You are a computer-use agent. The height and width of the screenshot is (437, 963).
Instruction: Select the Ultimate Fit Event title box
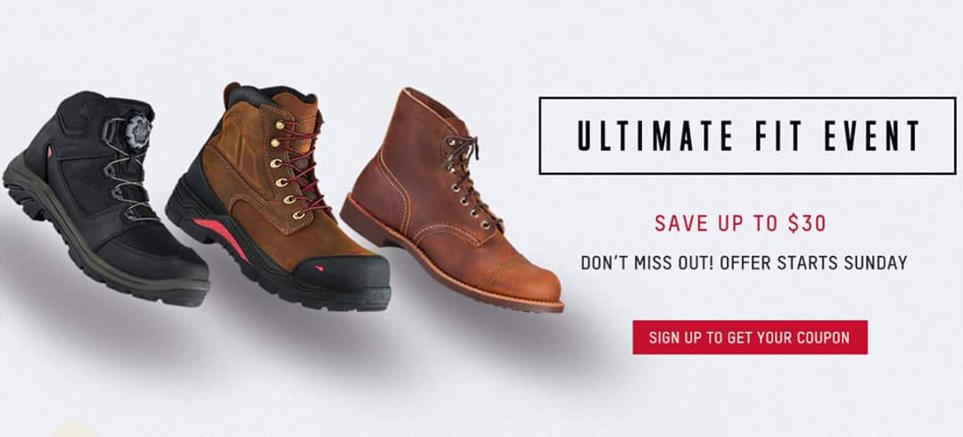747,136
